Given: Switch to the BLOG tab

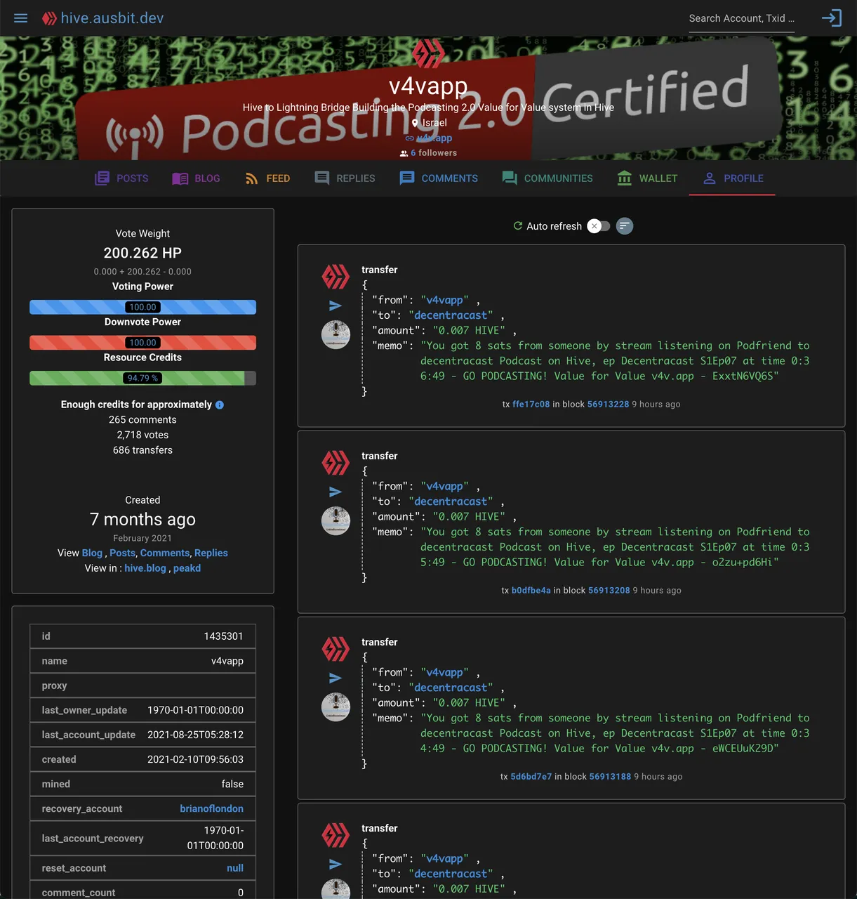Looking at the screenshot, I should point(196,178).
